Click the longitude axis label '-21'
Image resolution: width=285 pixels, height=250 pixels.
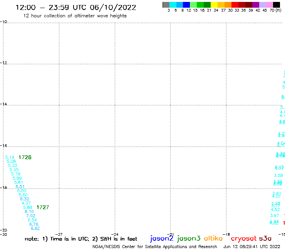tap(170, 234)
